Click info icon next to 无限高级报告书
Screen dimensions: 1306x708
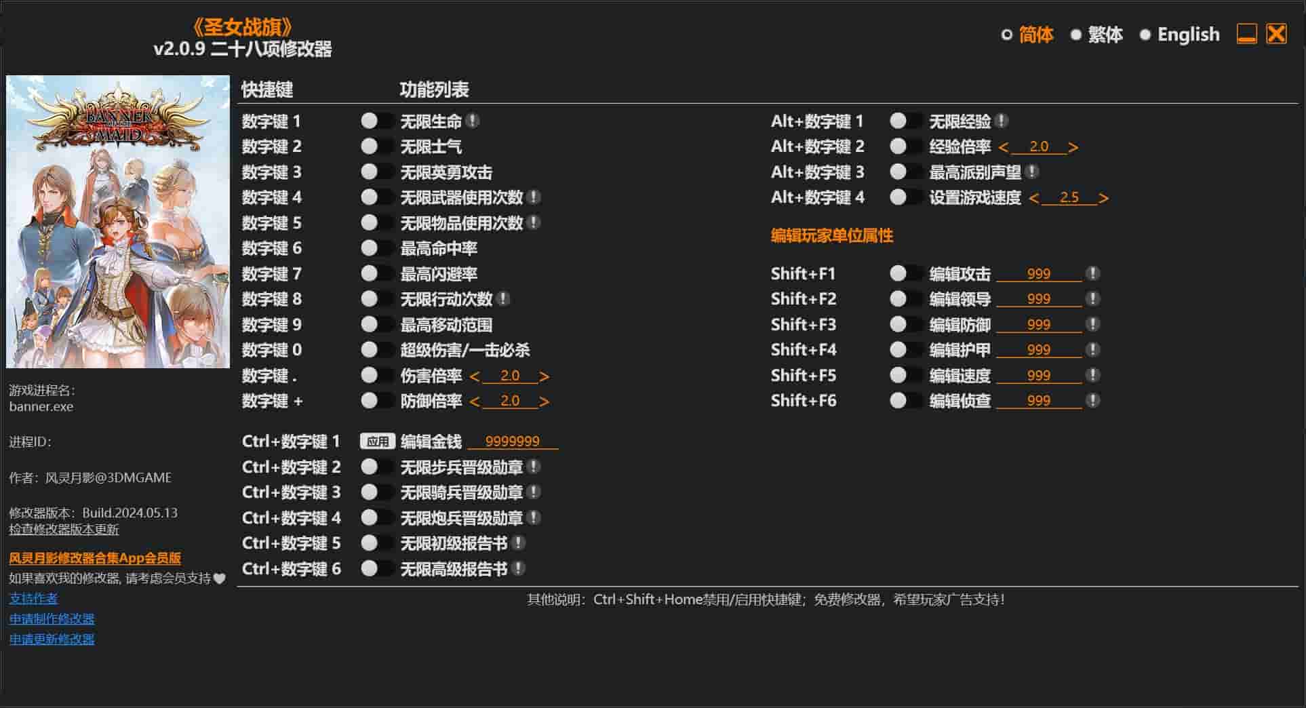pos(519,569)
